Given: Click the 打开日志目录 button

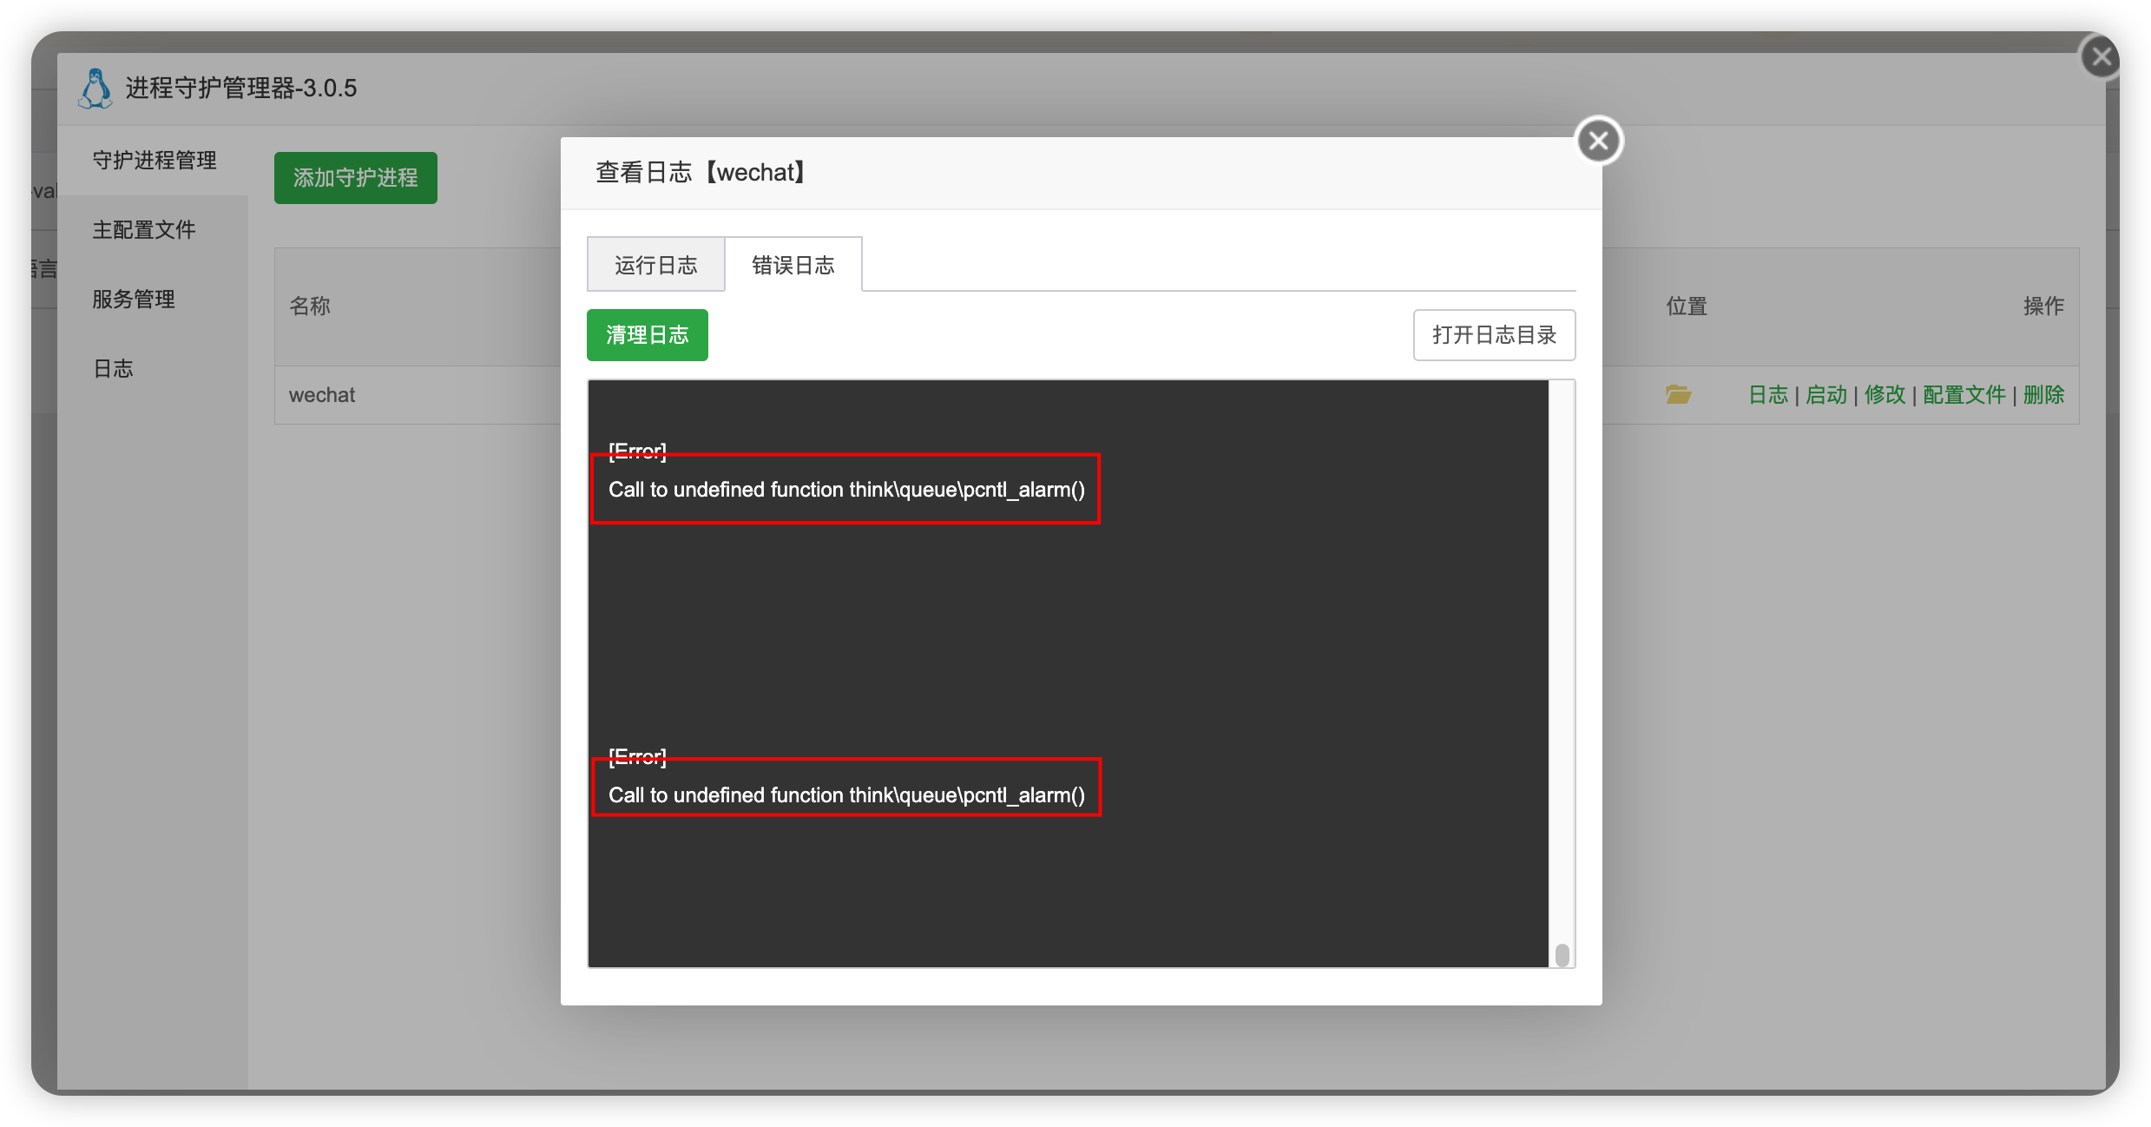Looking at the screenshot, I should coord(1493,335).
